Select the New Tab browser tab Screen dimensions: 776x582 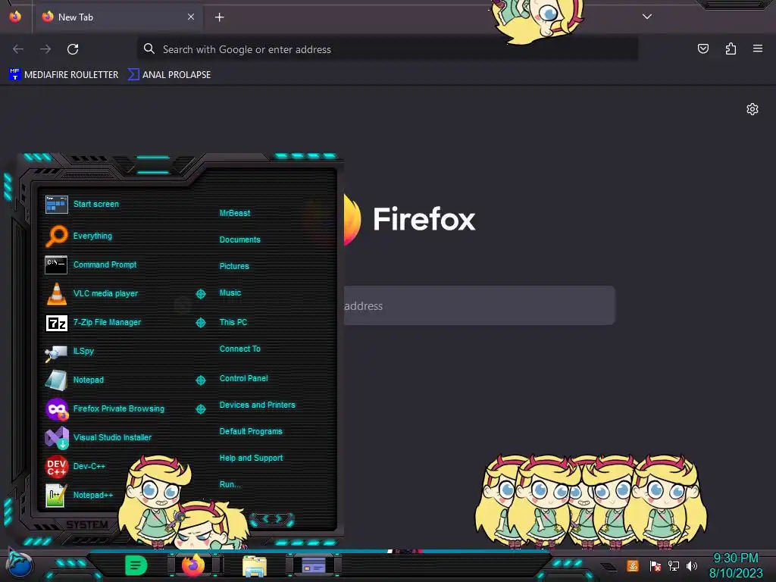[x=119, y=17]
